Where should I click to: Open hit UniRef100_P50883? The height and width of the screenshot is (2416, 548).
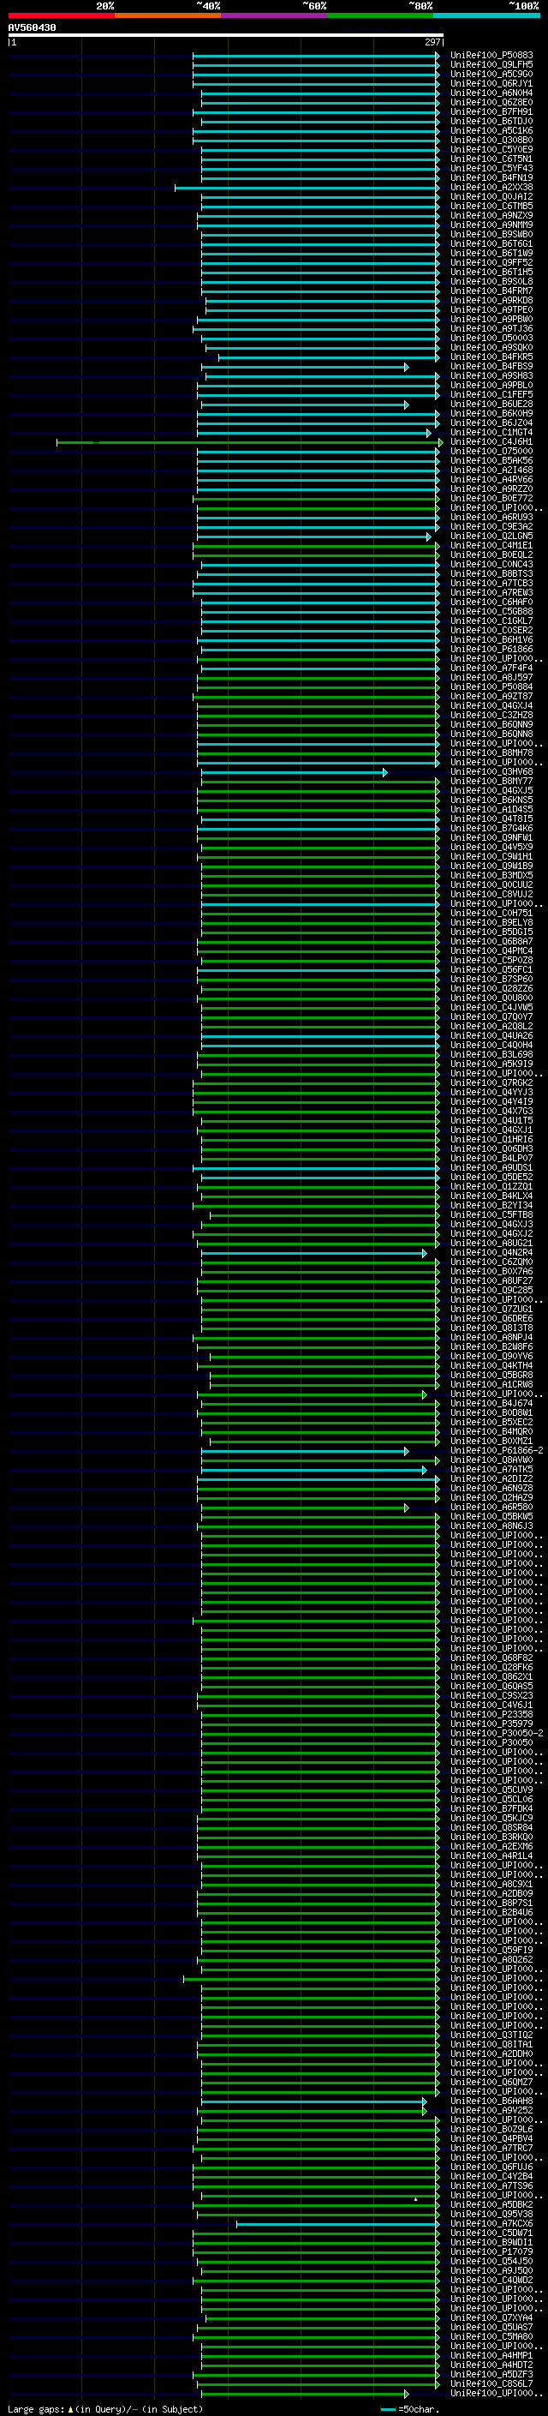point(491,56)
